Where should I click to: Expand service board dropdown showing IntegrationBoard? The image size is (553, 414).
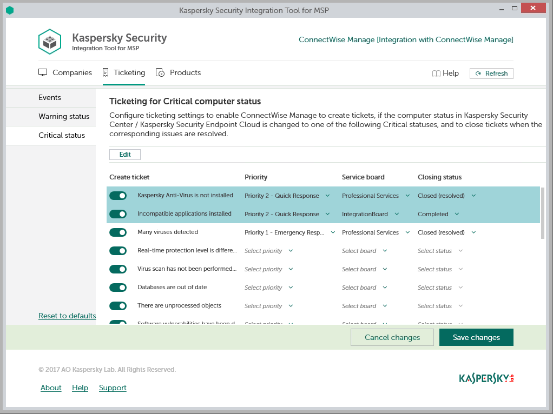pos(397,214)
